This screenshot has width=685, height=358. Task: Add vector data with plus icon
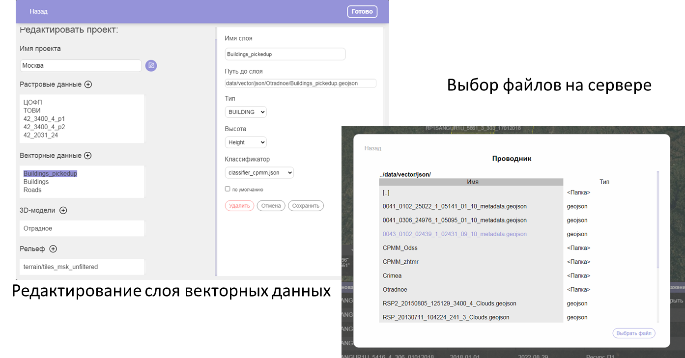pos(87,156)
